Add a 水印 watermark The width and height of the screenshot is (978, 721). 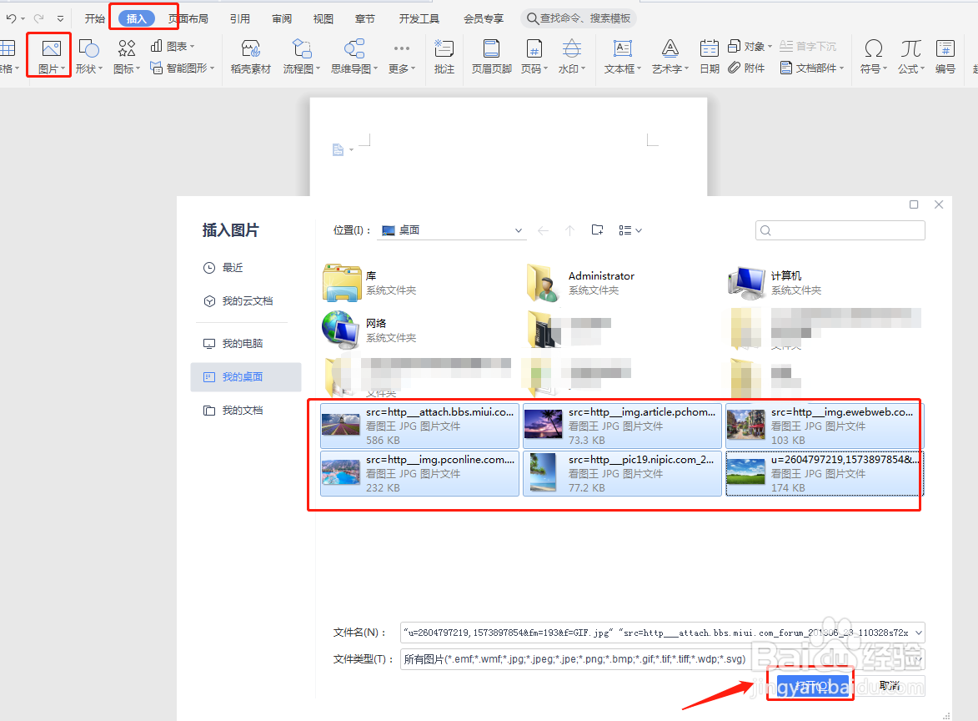point(571,56)
